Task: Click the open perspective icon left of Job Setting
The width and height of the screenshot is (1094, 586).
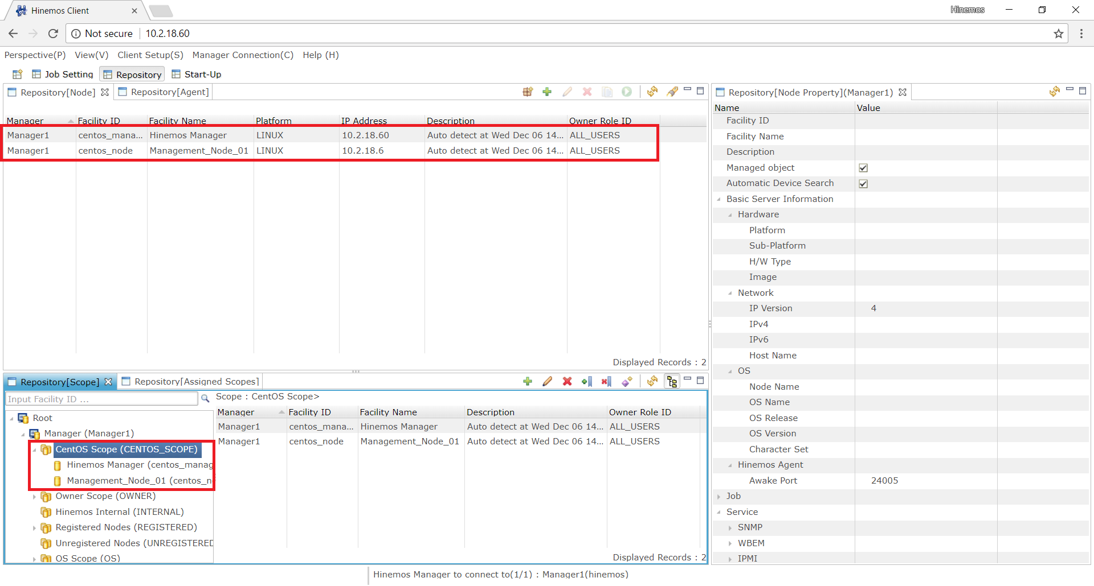Action: pyautogui.click(x=18, y=74)
